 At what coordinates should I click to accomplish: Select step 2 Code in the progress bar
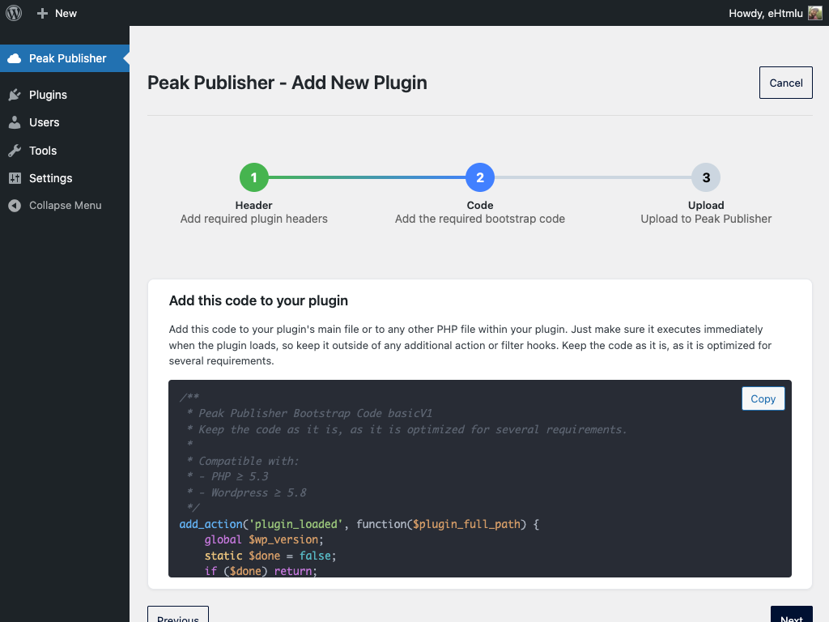point(480,177)
